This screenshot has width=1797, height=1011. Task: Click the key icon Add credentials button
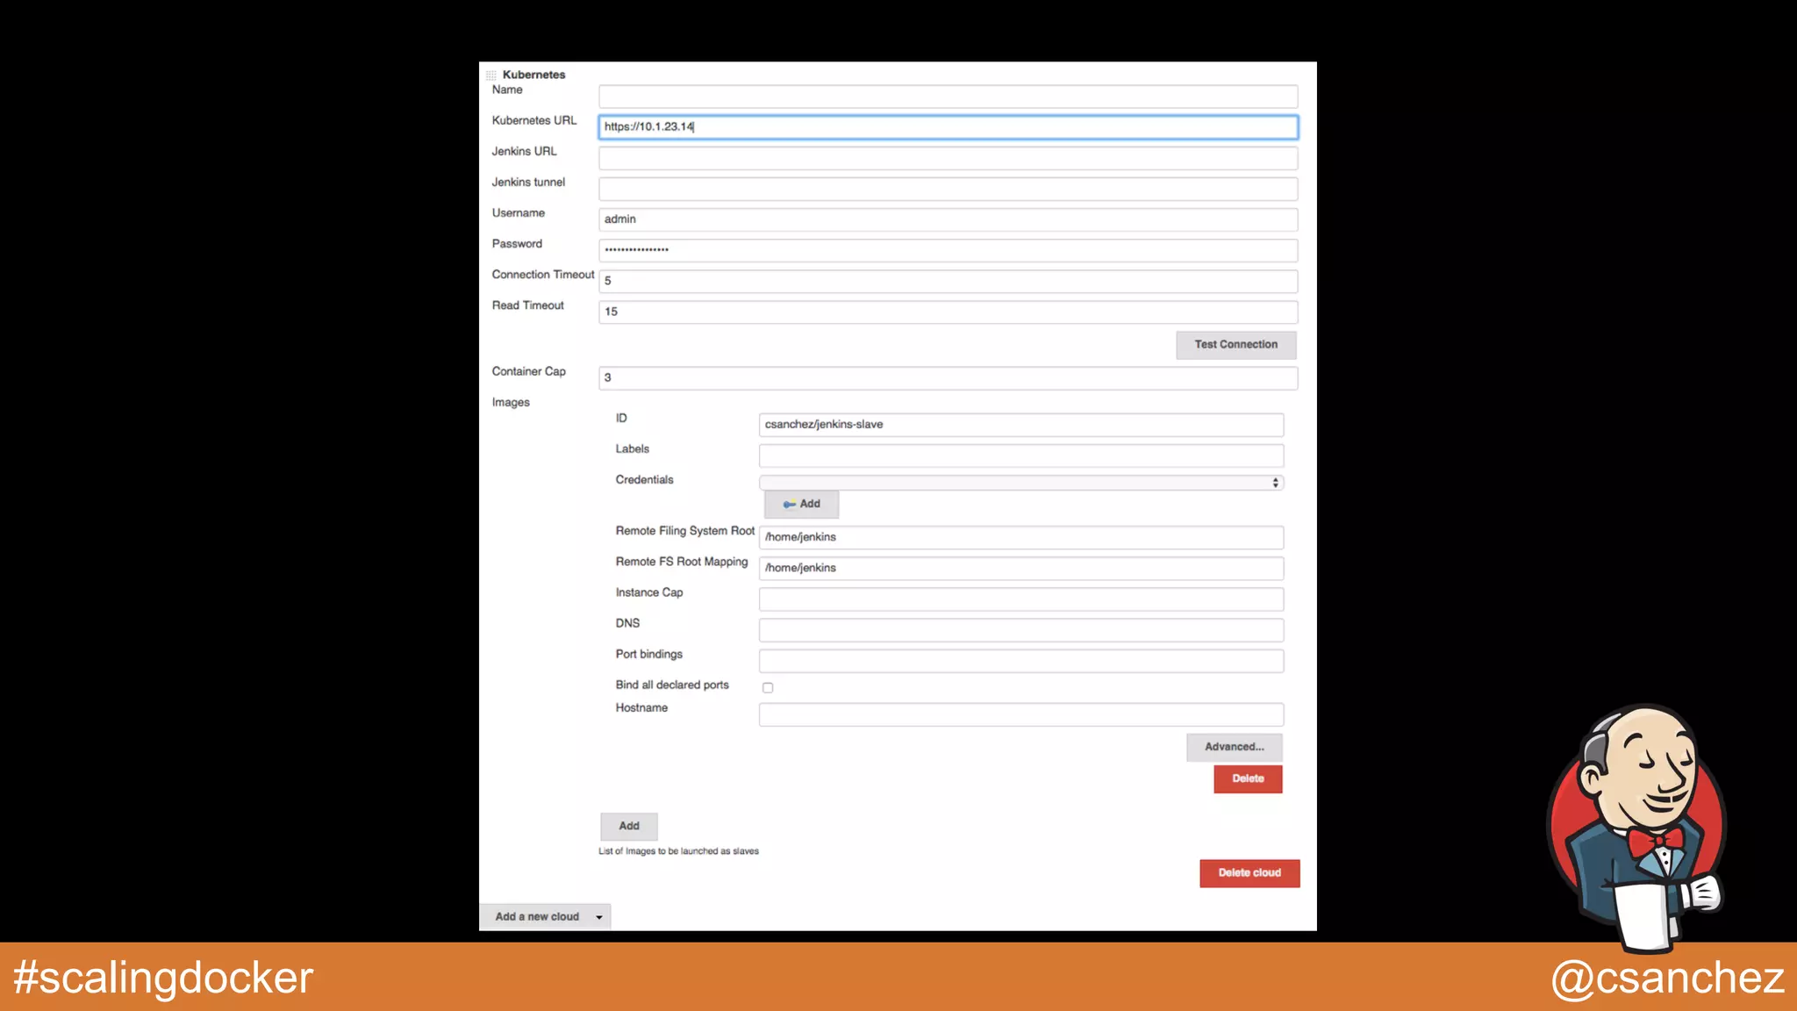(801, 504)
